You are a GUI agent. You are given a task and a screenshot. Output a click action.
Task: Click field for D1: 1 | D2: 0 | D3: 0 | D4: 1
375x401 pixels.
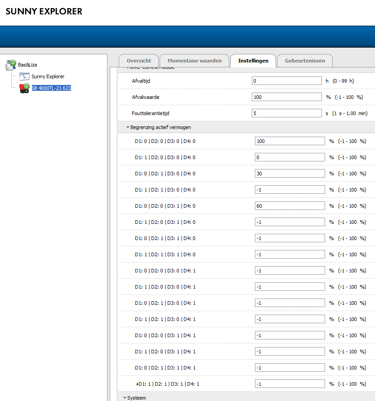pyautogui.click(x=290, y=287)
